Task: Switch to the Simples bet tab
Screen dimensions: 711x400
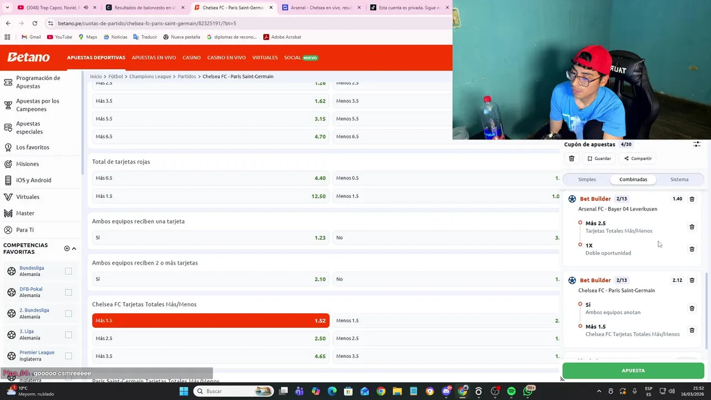Action: pos(587,179)
